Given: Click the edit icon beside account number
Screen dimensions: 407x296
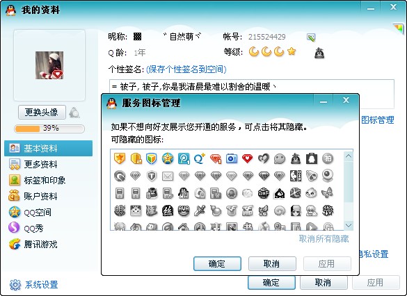Looking at the screenshot, I should click(x=311, y=38).
